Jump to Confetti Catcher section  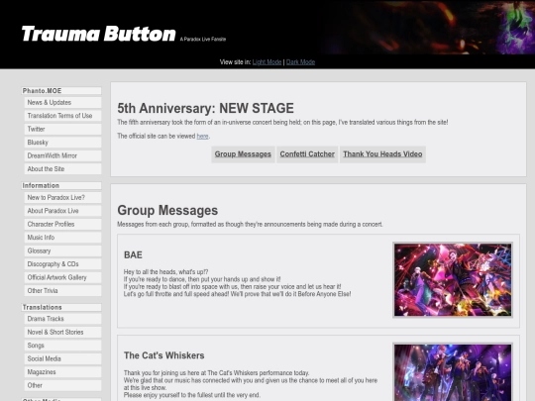pyautogui.click(x=307, y=154)
